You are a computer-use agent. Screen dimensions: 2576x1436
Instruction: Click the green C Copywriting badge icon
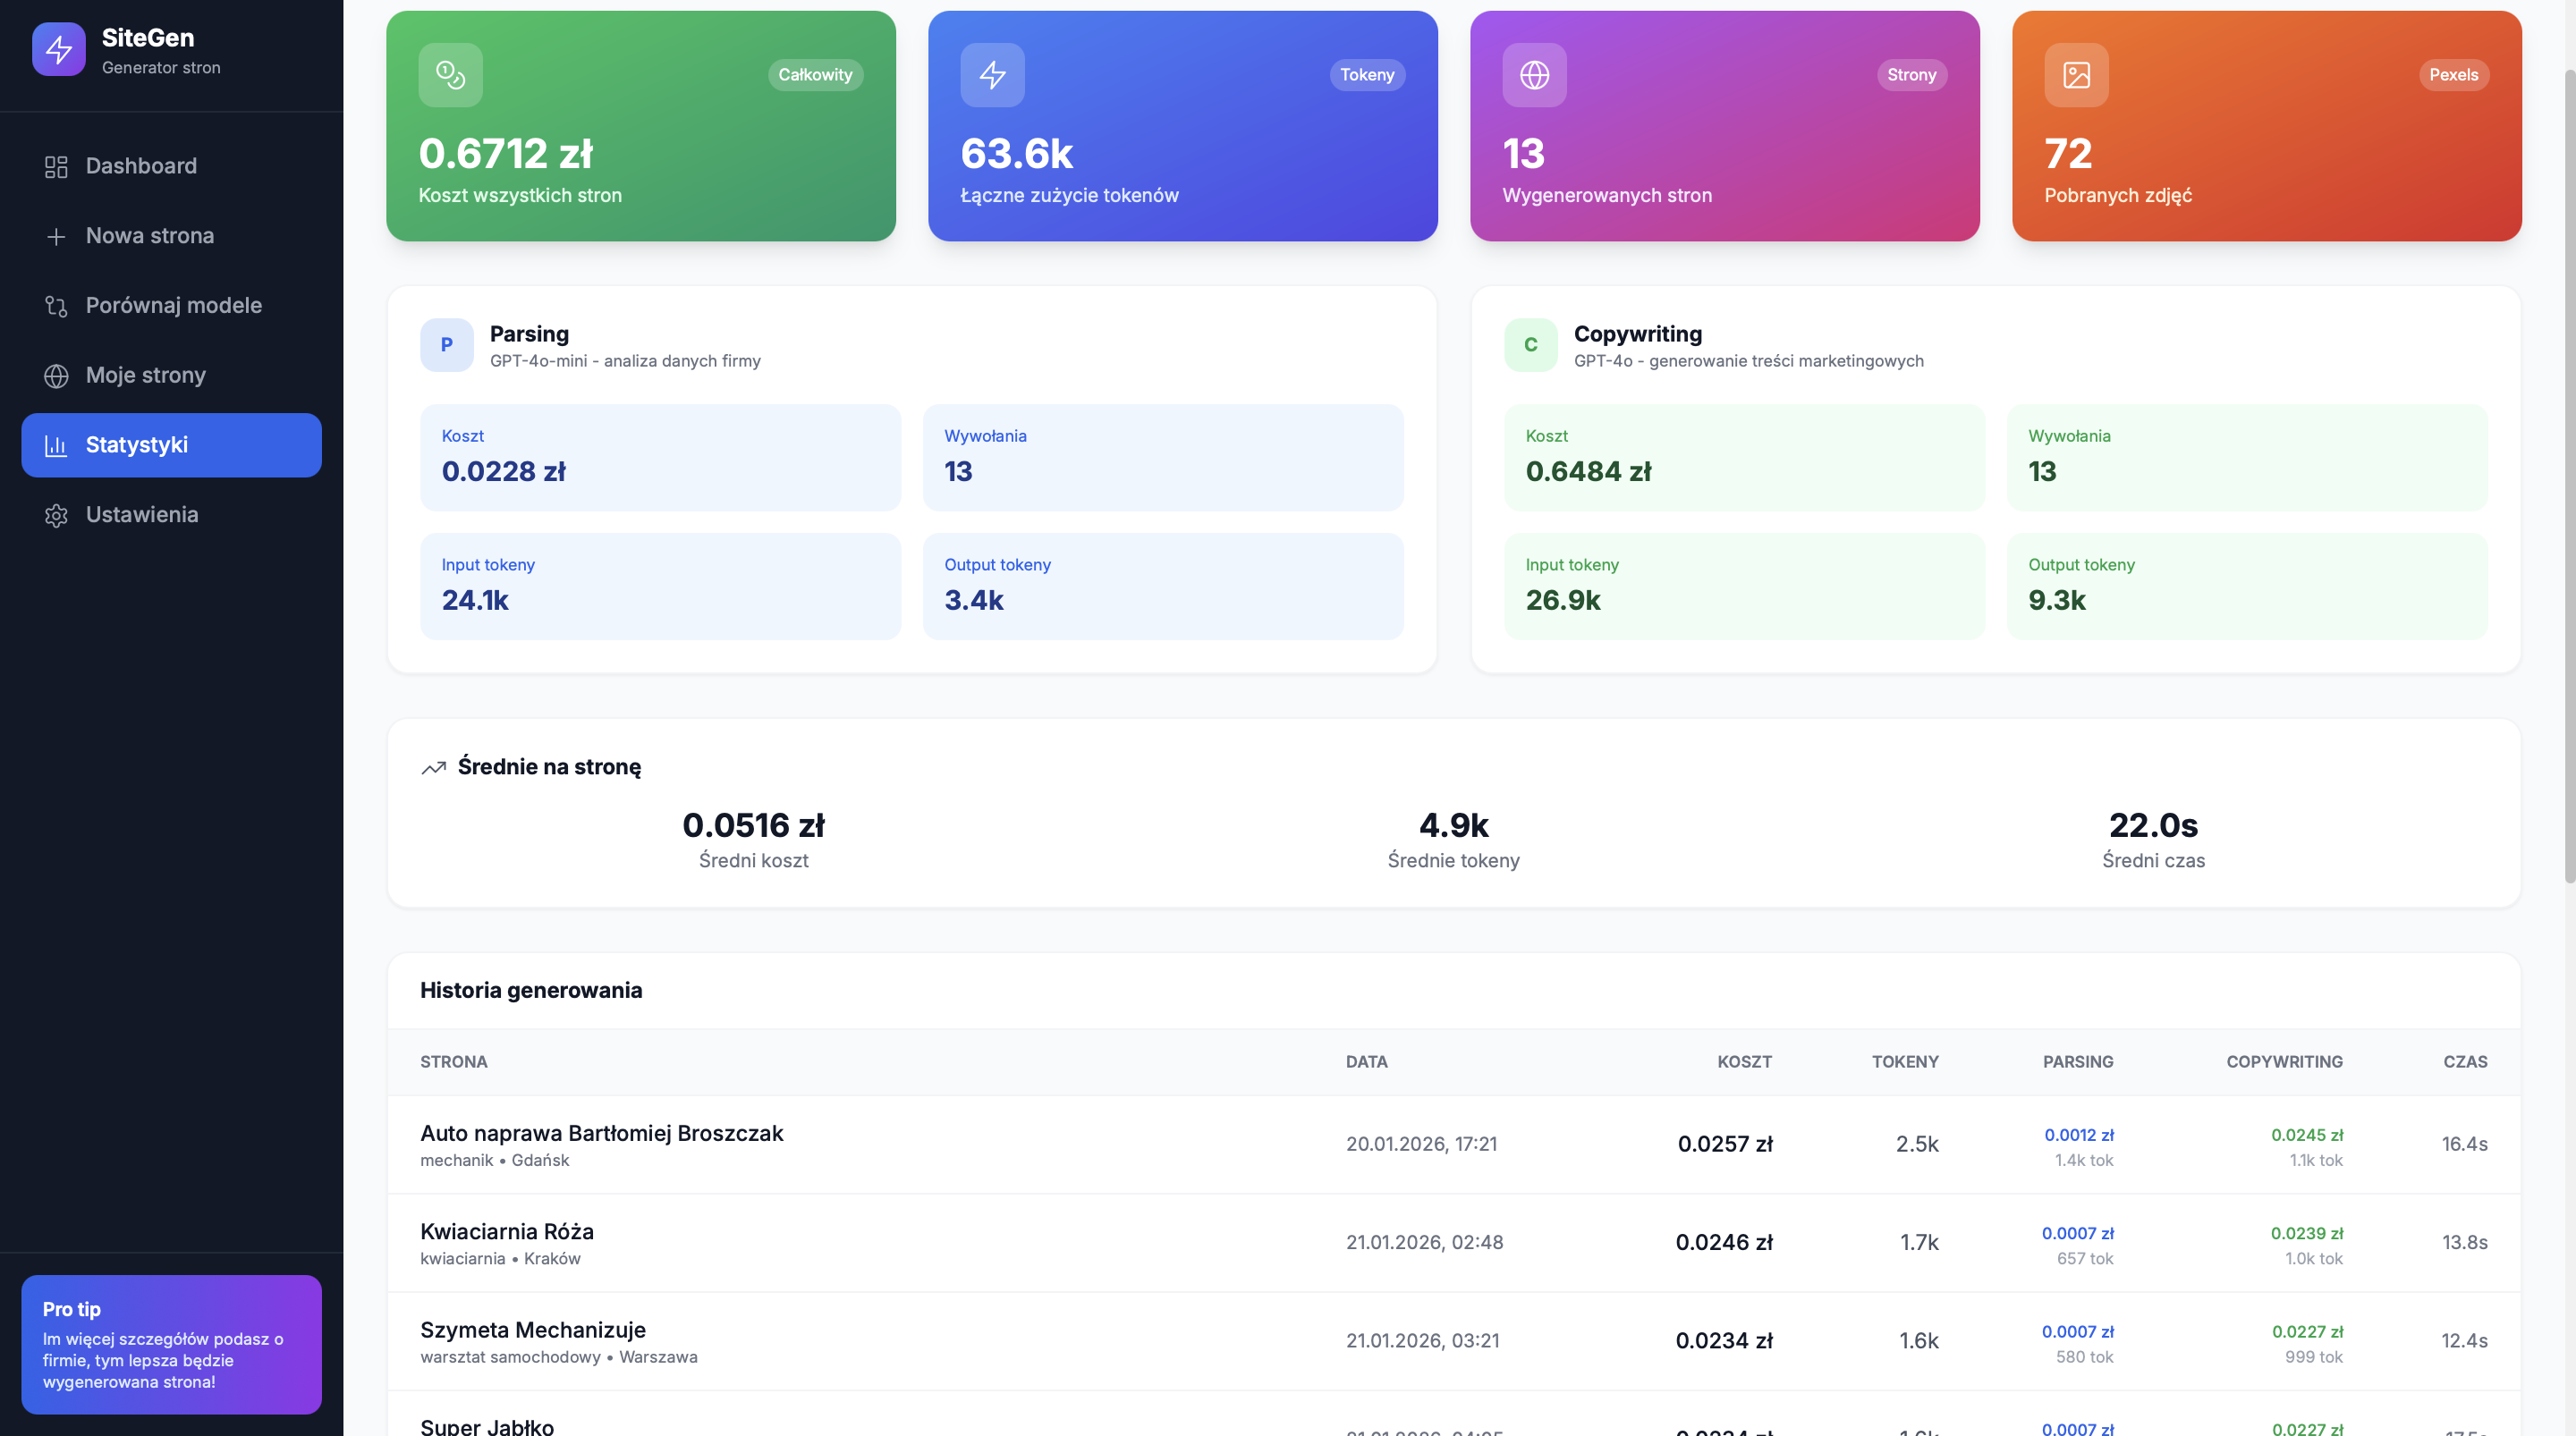(1530, 345)
